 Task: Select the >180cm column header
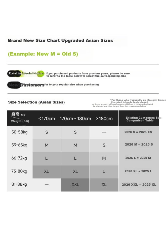pyautogui.click(x=104, y=119)
